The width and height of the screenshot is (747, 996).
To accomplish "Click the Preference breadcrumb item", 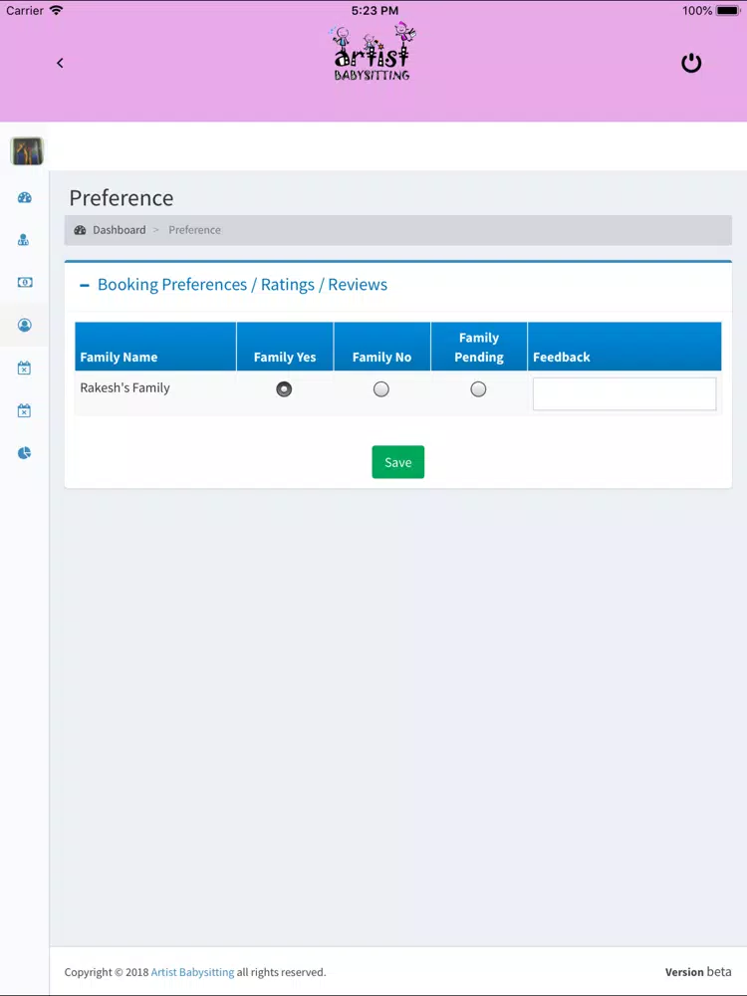I will [194, 230].
